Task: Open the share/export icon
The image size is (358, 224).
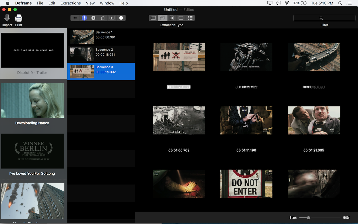Action: pyautogui.click(x=103, y=18)
